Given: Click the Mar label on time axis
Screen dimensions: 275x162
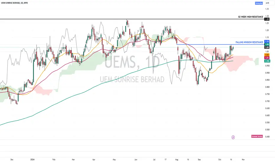Looking at the screenshot, I should click(x=73, y=160).
